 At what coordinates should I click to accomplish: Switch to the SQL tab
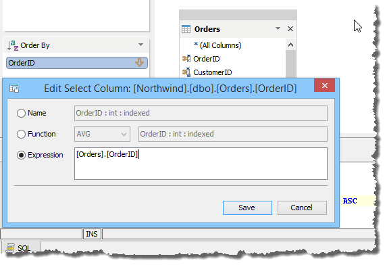tap(20, 247)
